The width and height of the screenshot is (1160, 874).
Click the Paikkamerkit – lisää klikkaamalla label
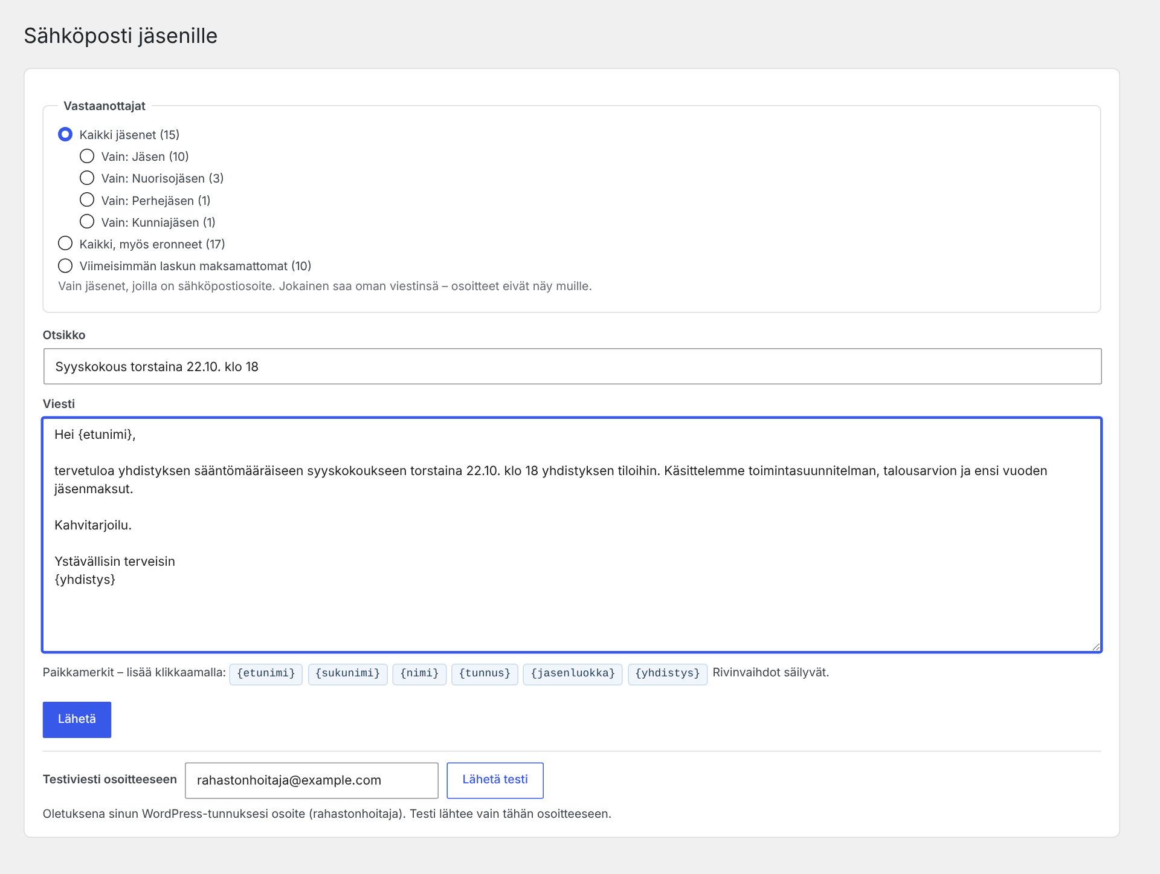[134, 673]
